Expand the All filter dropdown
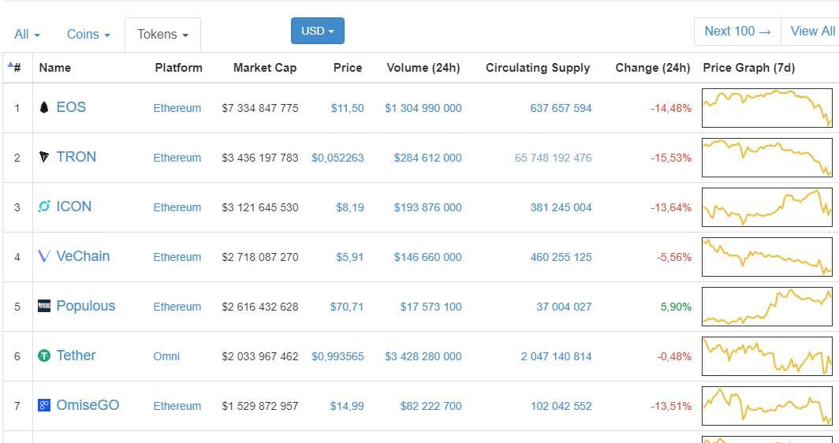839x443 pixels. 27,35
